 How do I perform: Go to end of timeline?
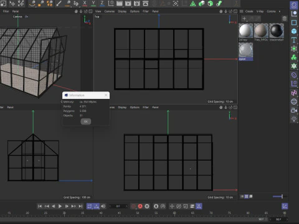click(80, 206)
